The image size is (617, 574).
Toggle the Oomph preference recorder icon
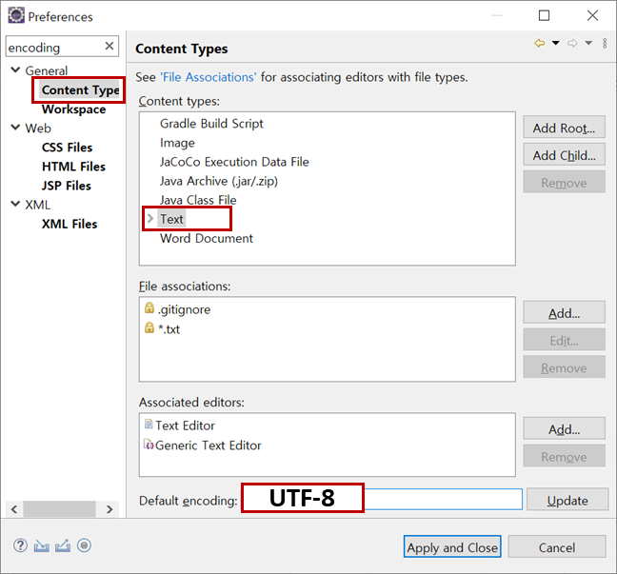pos(84,545)
